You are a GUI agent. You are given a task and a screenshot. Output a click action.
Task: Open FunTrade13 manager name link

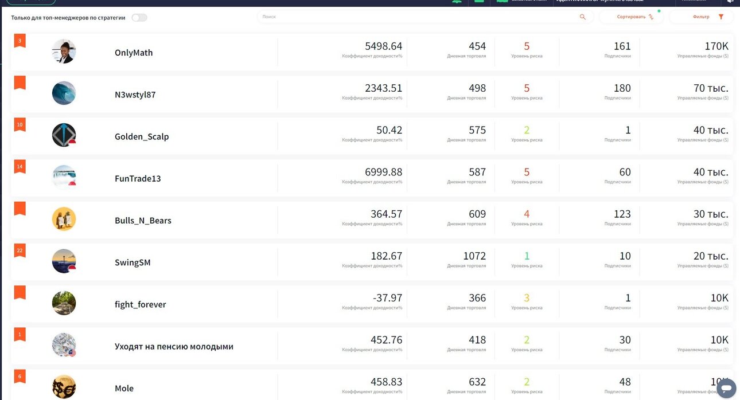(138, 179)
